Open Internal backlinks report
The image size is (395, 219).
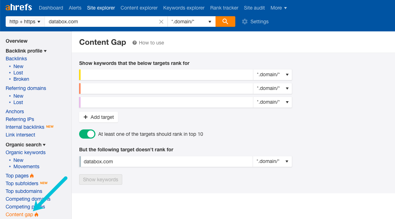coord(25,127)
